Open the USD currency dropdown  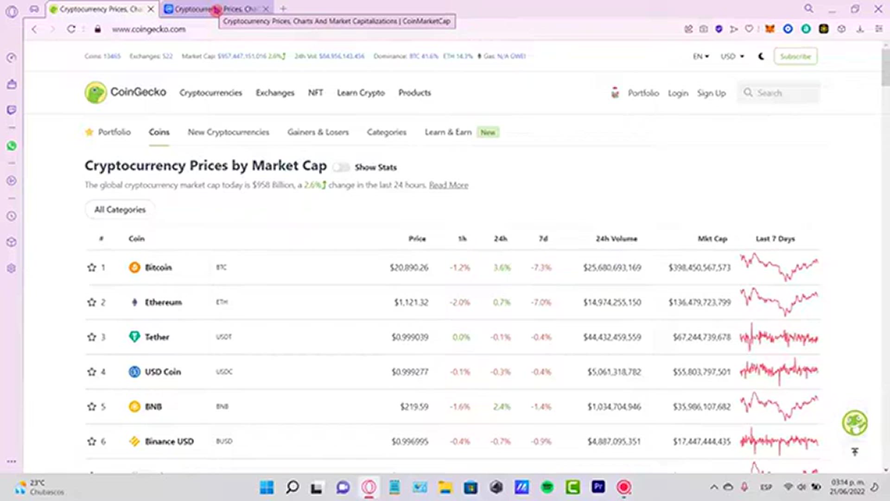[732, 57]
